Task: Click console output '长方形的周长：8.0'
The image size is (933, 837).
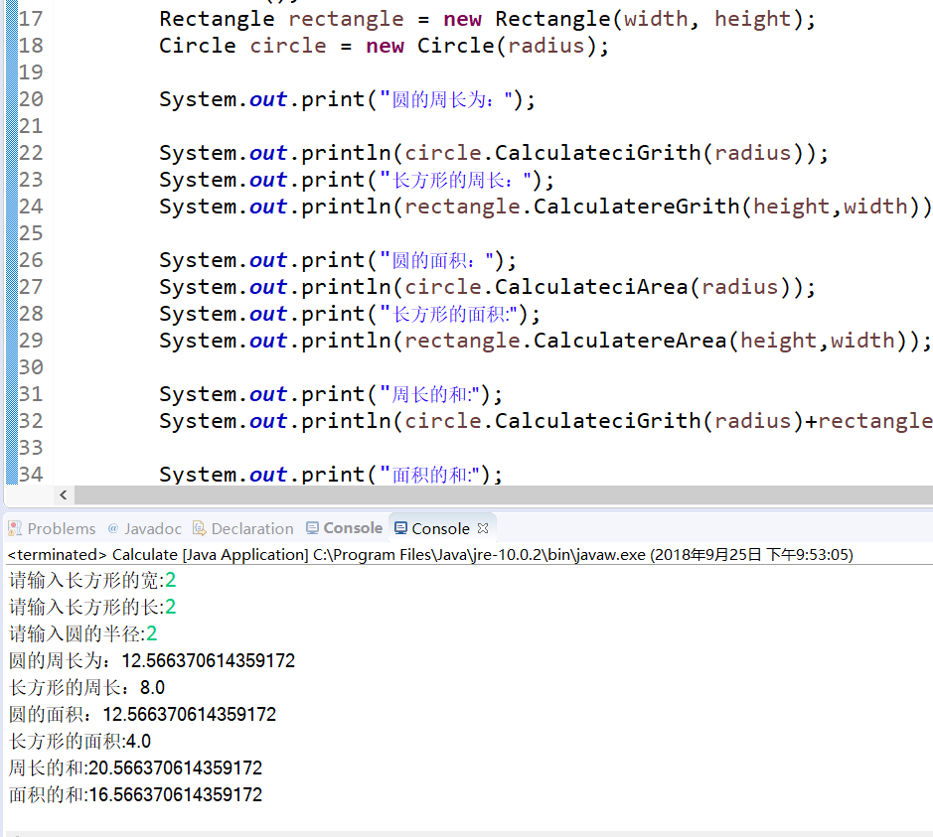Action: coord(86,687)
